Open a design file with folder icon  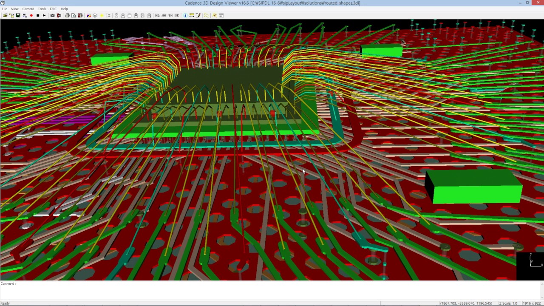tap(5, 15)
